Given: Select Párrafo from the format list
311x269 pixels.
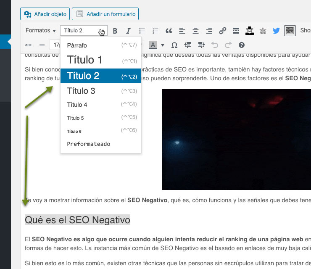Looking at the screenshot, I should (101, 45).
